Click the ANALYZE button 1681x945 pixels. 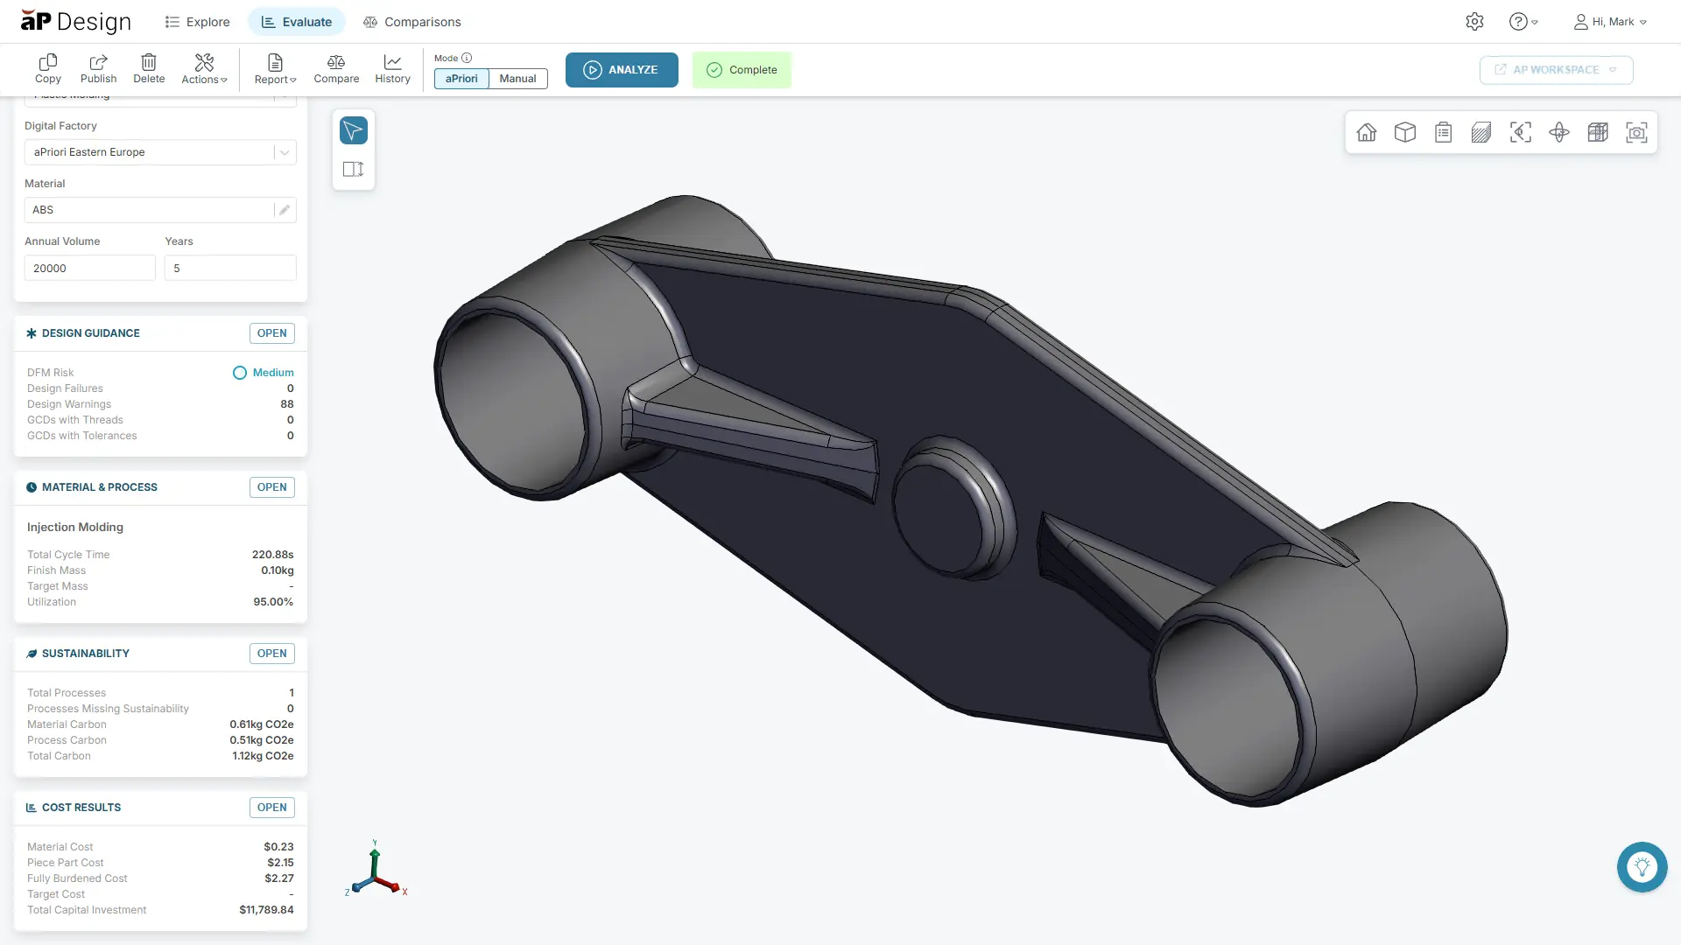pos(622,69)
